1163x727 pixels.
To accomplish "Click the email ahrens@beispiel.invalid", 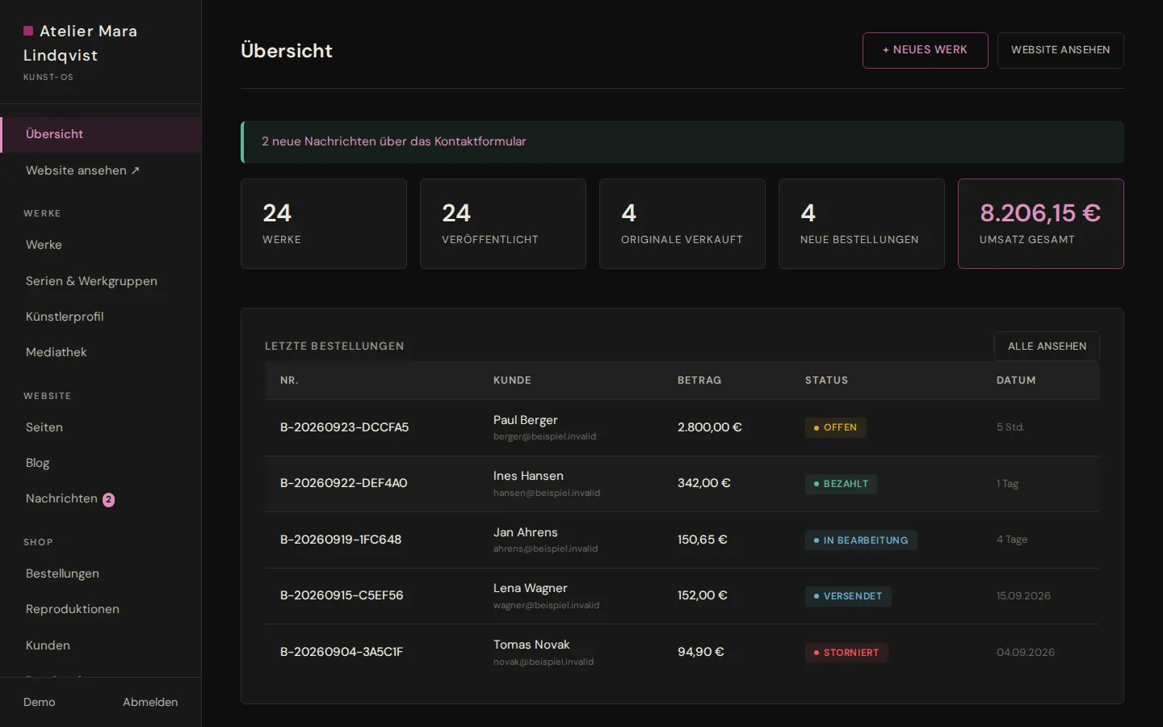I will [546, 548].
